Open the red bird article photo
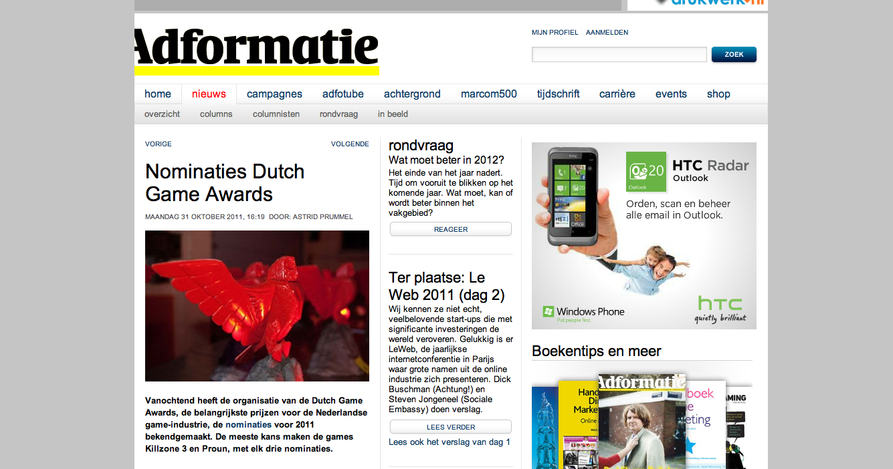Viewport: 893px width, 469px height. pyautogui.click(x=257, y=306)
